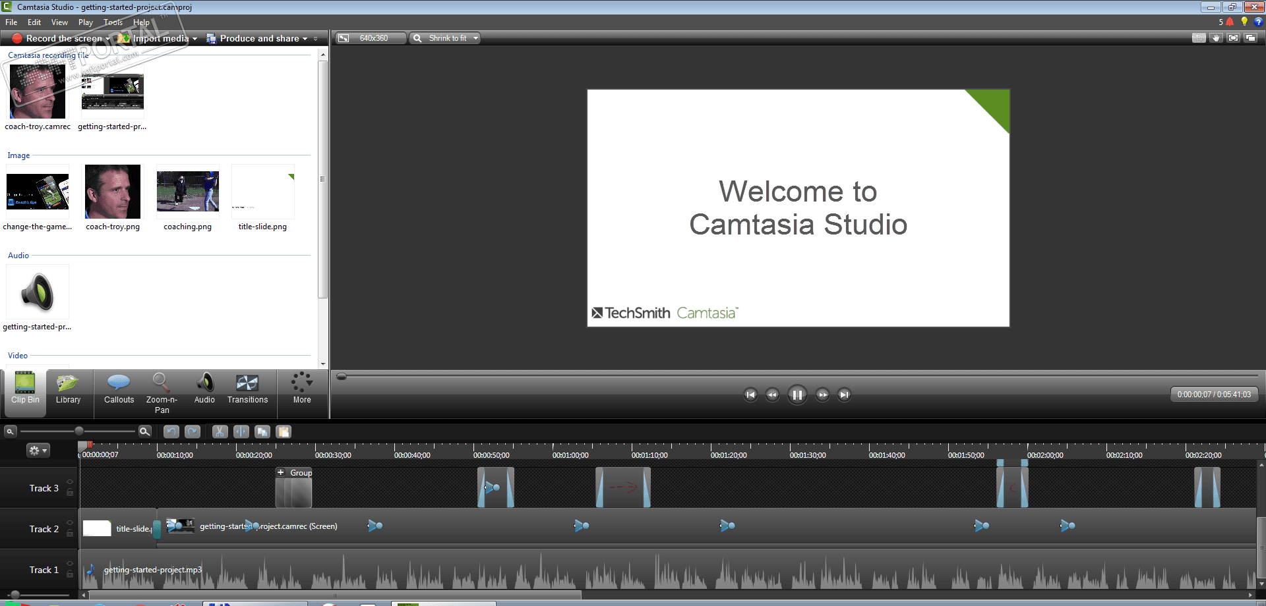Open the View menu

pos(59,22)
